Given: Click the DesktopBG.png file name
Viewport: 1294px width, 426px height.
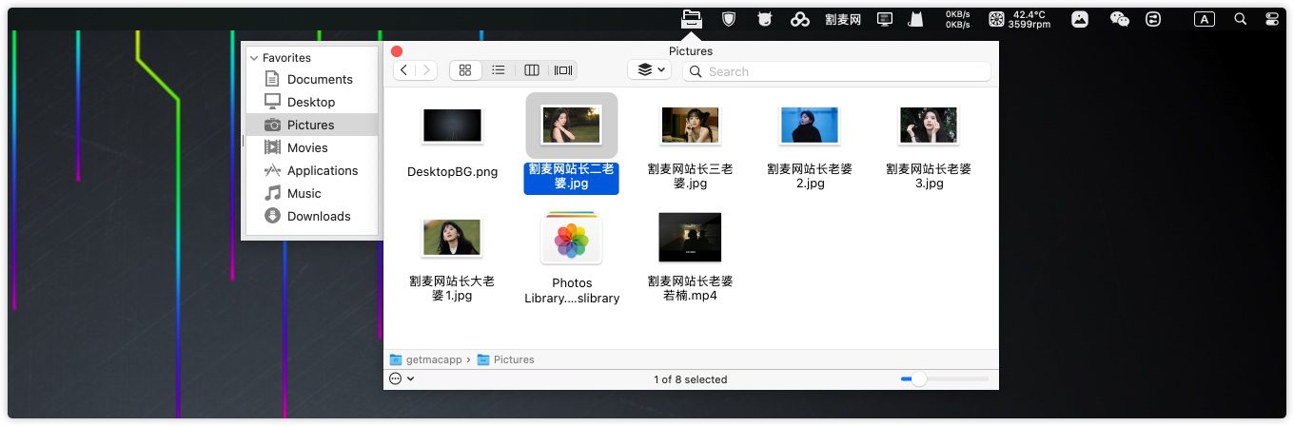Looking at the screenshot, I should (452, 172).
